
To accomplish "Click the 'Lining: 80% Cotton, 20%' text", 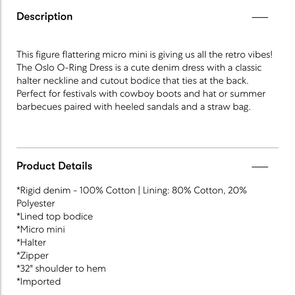I will pos(194,190).
